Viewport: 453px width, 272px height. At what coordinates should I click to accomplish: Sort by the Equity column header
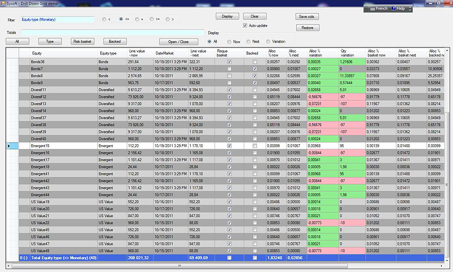tap(64, 53)
